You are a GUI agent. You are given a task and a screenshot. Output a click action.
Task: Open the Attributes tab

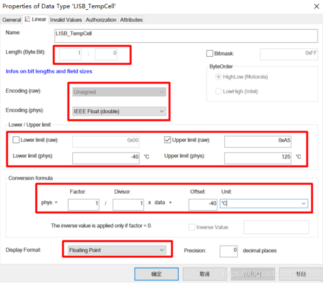(x=131, y=20)
